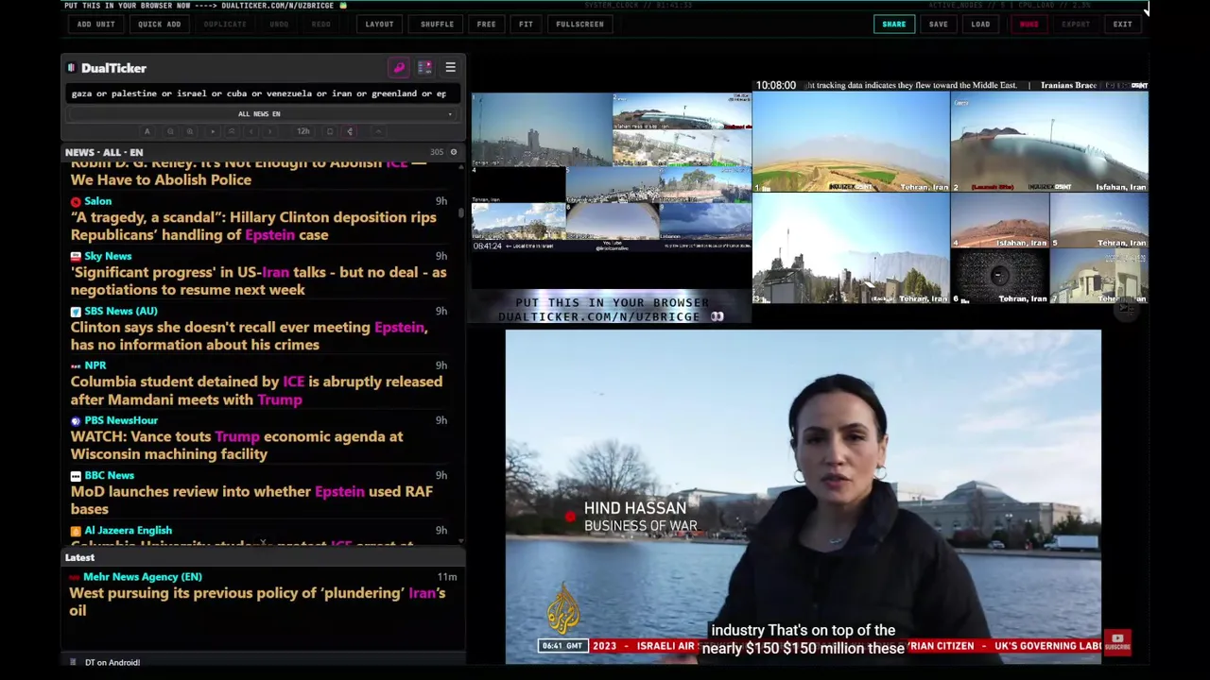Open the DualTicker hamburger menu
Image resolution: width=1210 pixels, height=680 pixels.
450,68
